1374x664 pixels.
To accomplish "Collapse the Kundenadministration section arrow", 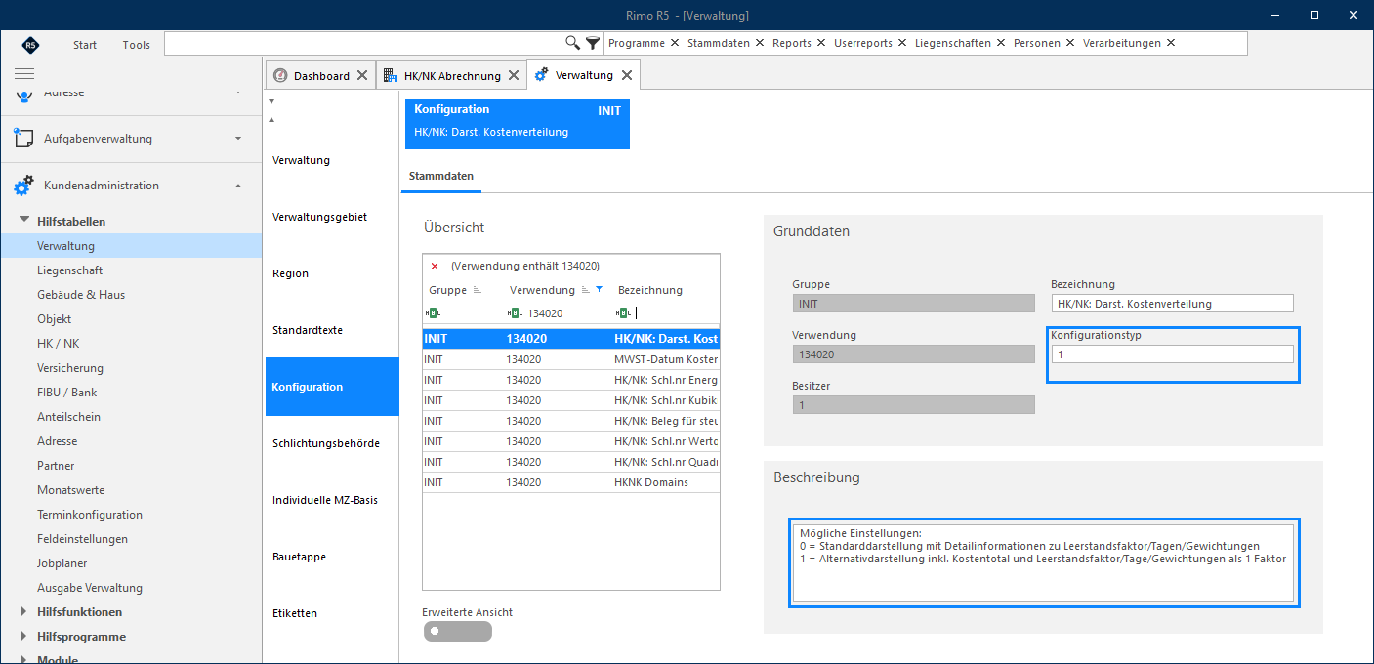I will [x=239, y=186].
